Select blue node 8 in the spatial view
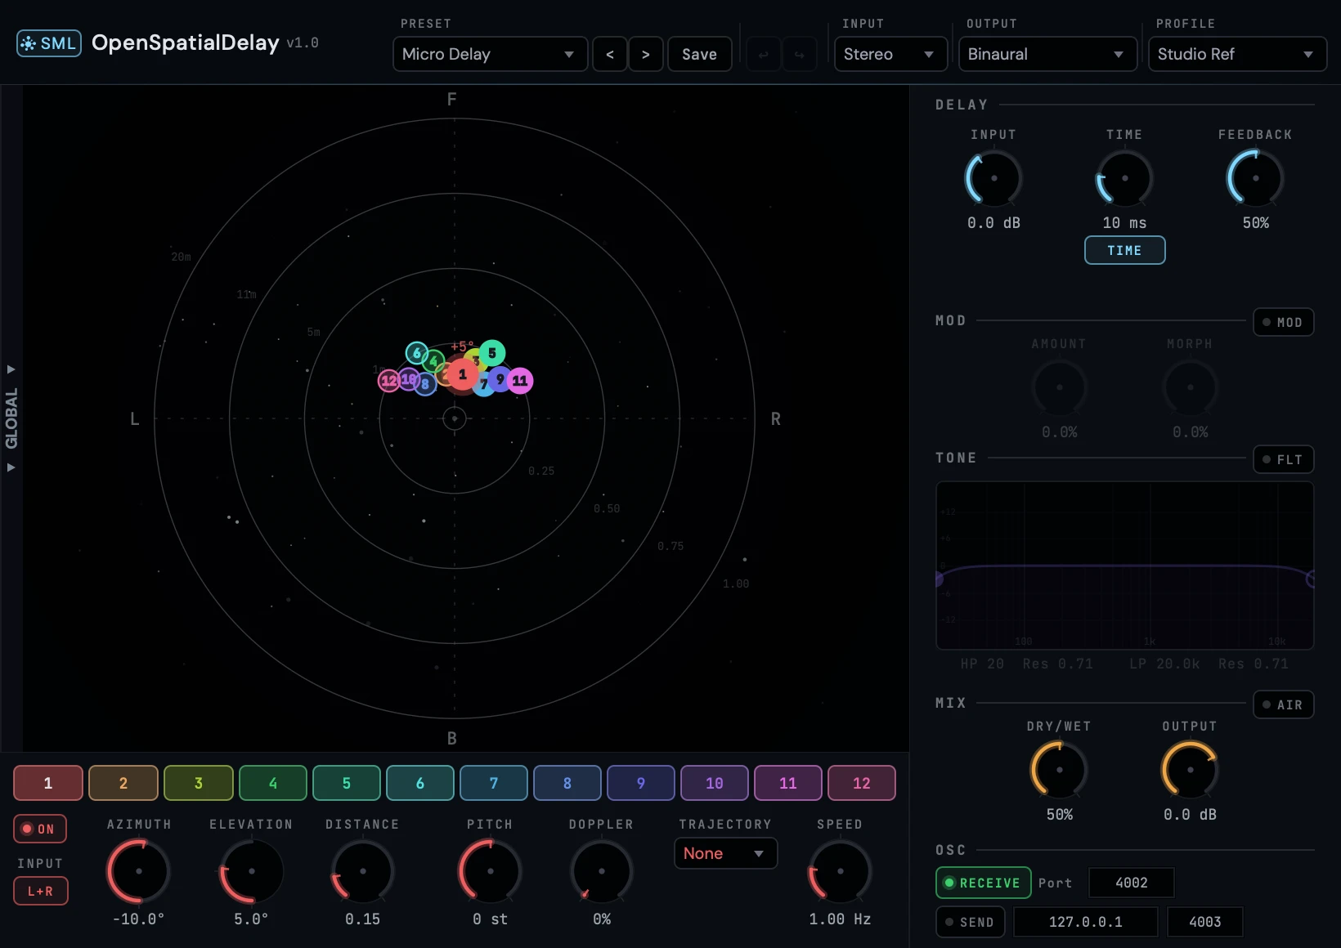This screenshot has width=1341, height=948. pos(425,384)
